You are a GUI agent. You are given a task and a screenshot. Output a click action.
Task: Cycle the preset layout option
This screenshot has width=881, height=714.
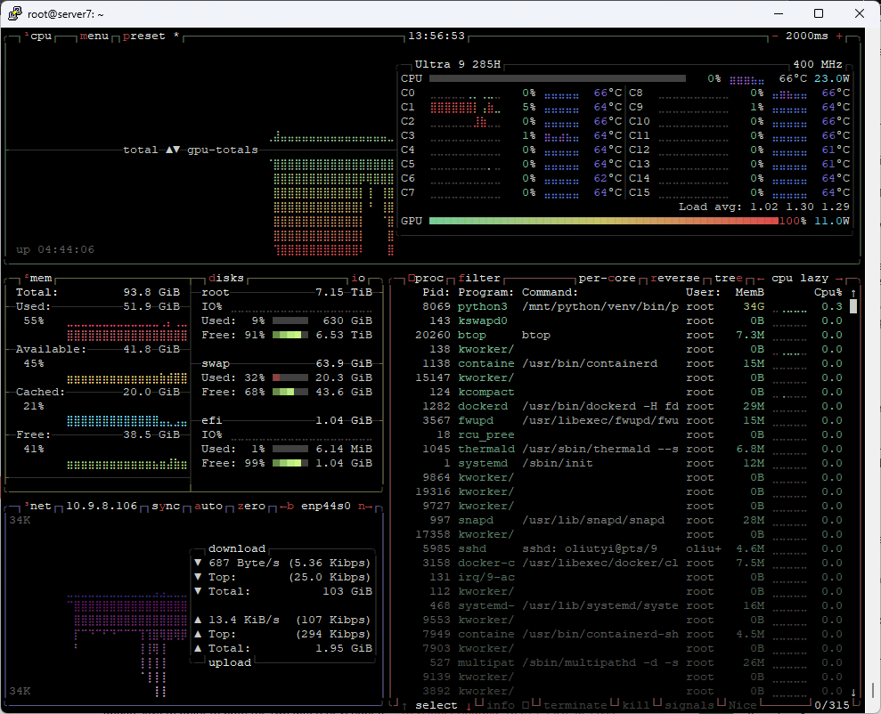point(144,37)
